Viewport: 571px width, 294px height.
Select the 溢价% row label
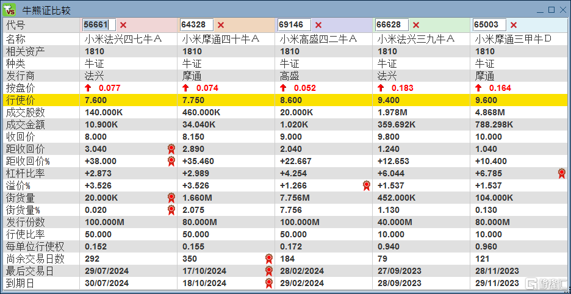pyautogui.click(x=18, y=186)
